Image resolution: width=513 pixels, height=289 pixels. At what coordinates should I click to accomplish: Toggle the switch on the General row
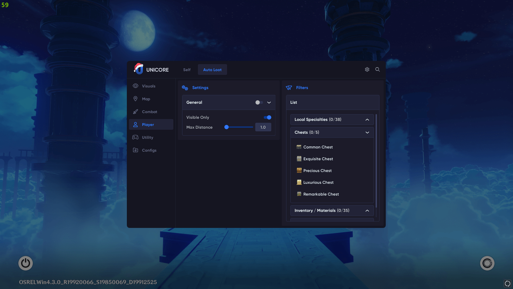click(x=259, y=102)
